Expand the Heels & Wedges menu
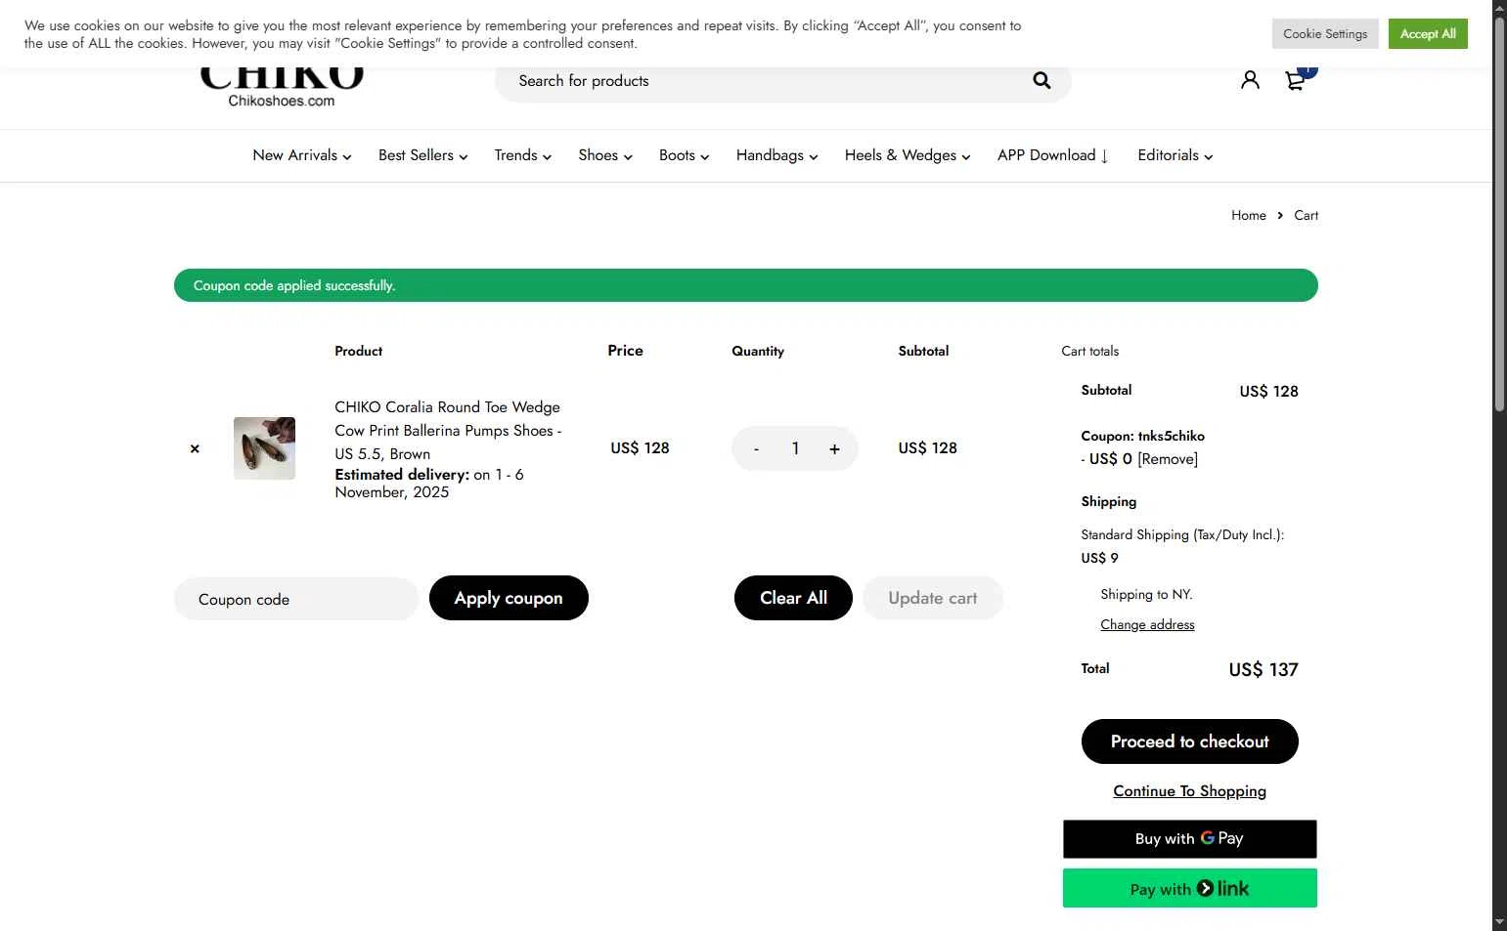The height and width of the screenshot is (931, 1507). point(907,155)
